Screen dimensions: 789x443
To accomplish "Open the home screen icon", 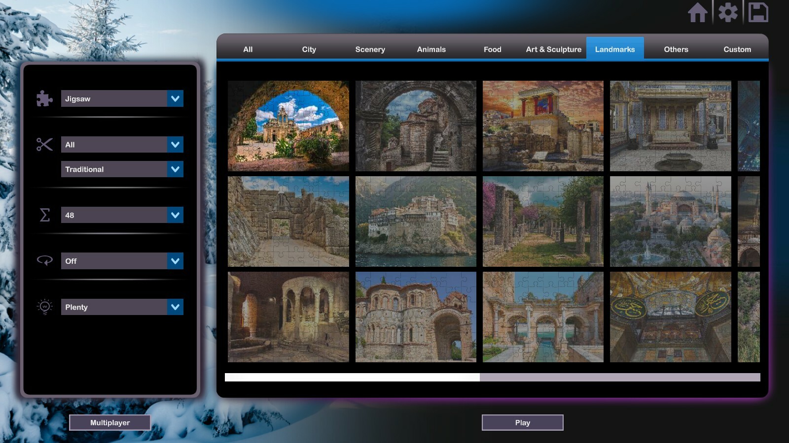I will (x=698, y=13).
